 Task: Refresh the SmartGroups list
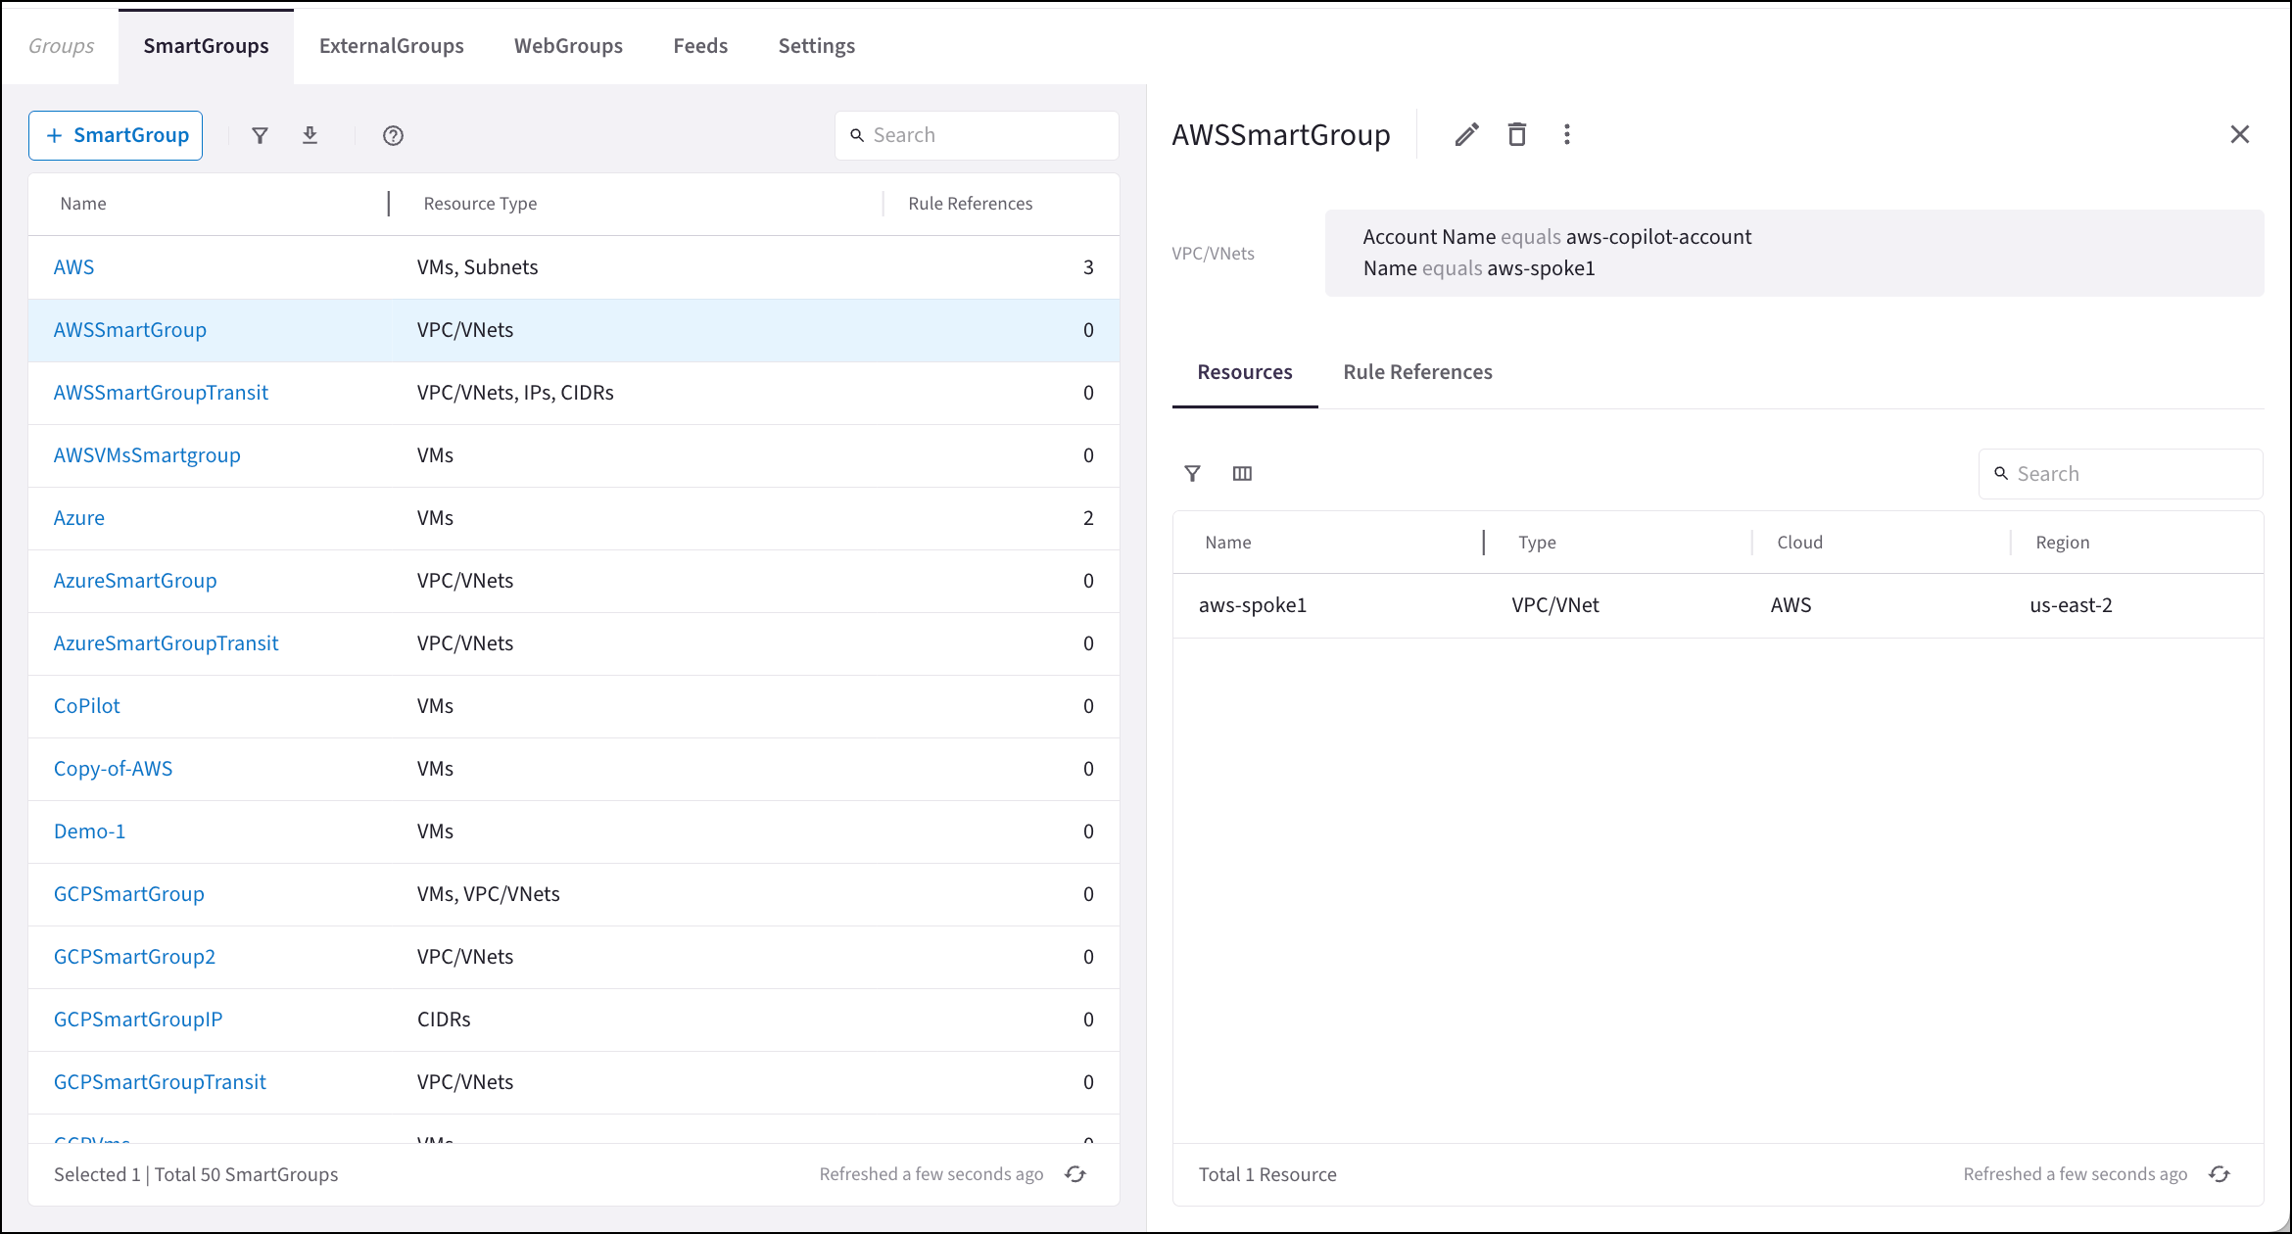[1074, 1173]
